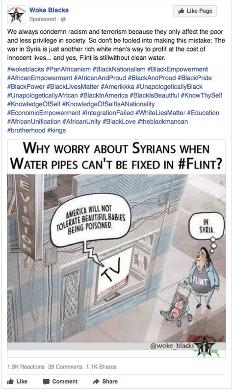
Task: Open the #AfricanUnity hashtag
Action: coord(81,122)
